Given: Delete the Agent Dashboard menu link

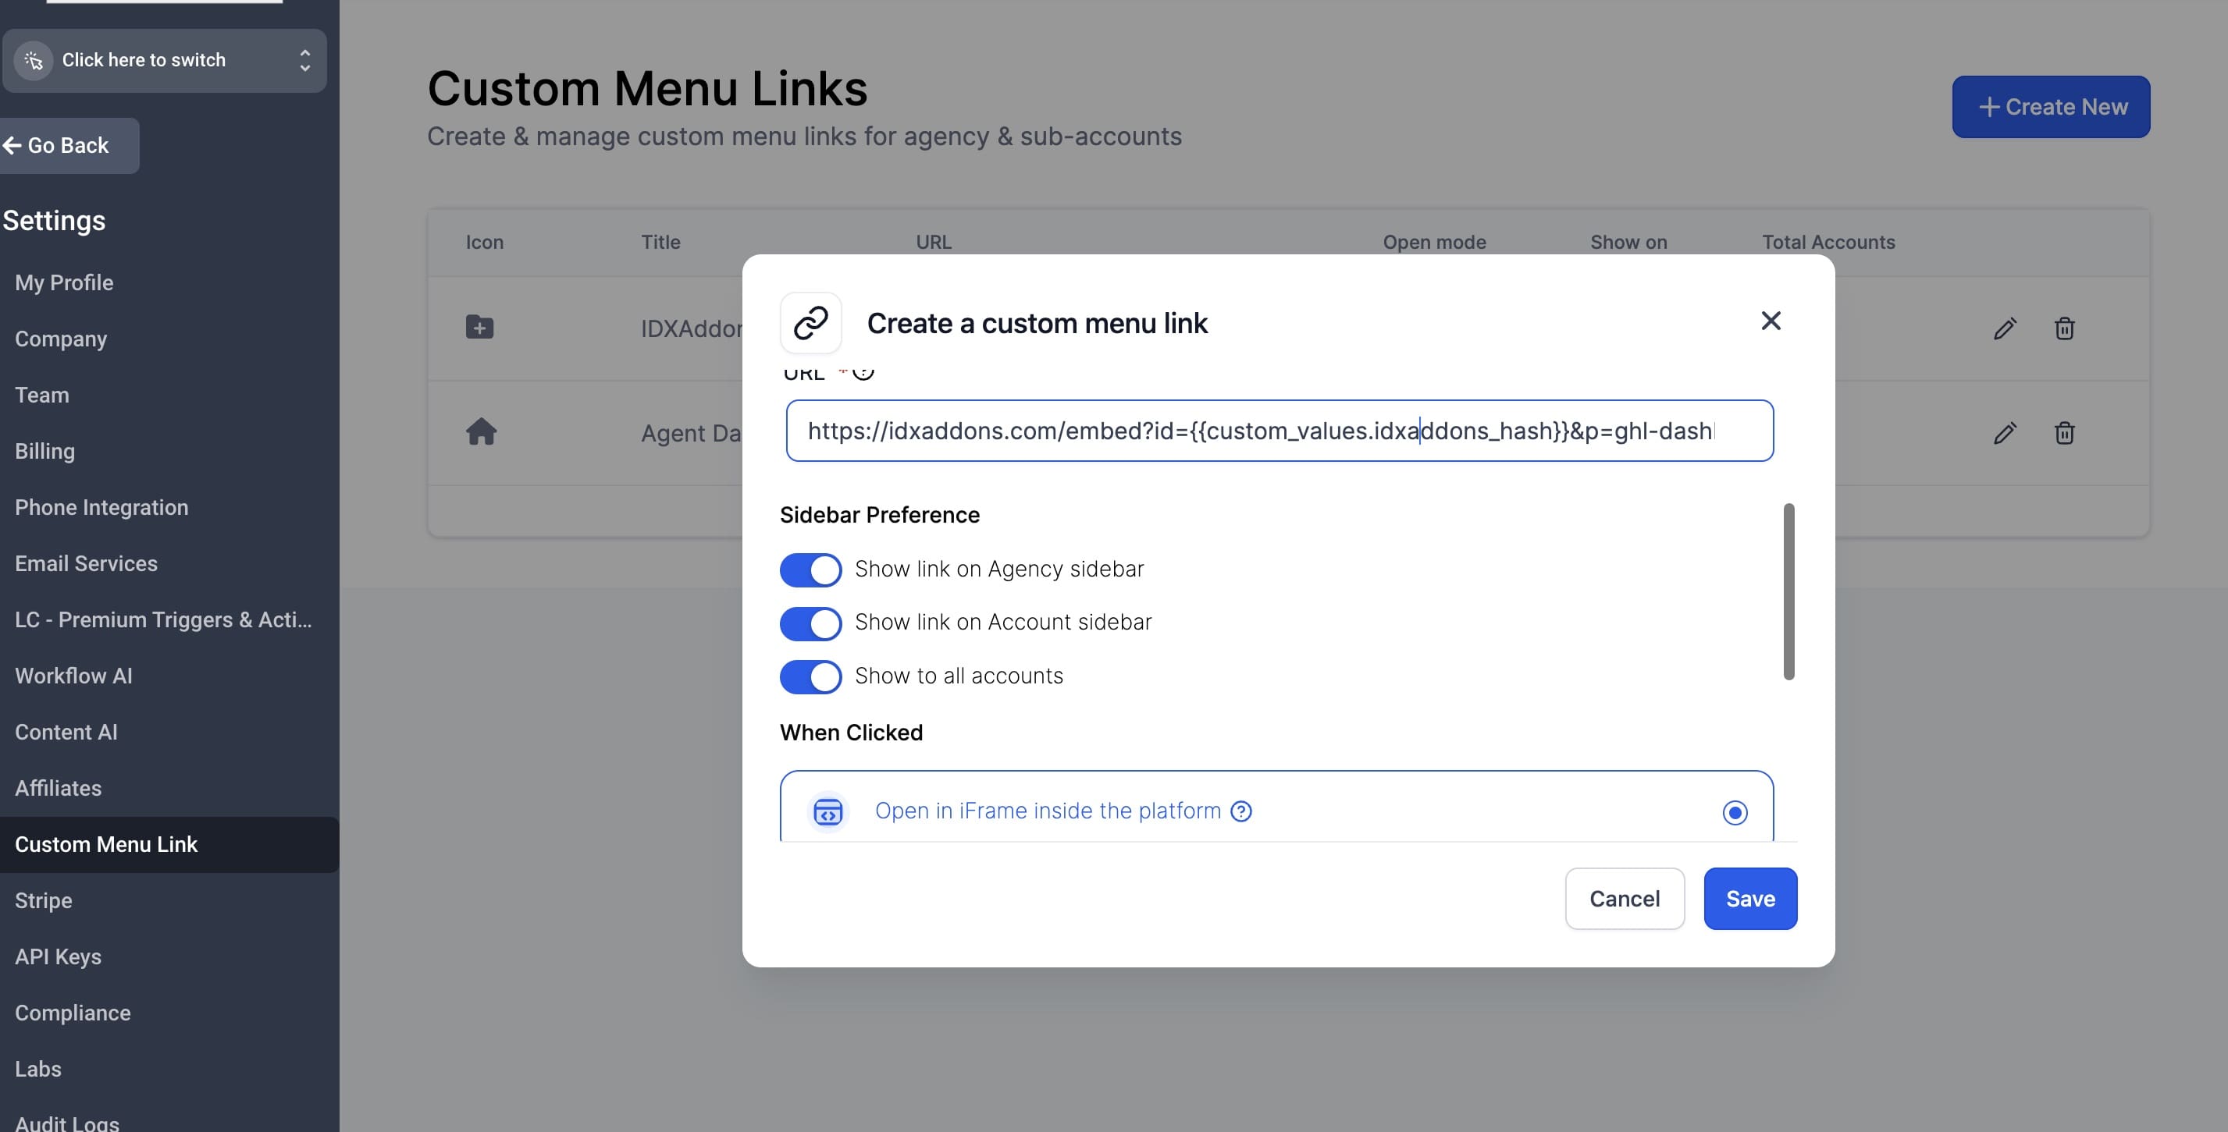Looking at the screenshot, I should (2063, 432).
